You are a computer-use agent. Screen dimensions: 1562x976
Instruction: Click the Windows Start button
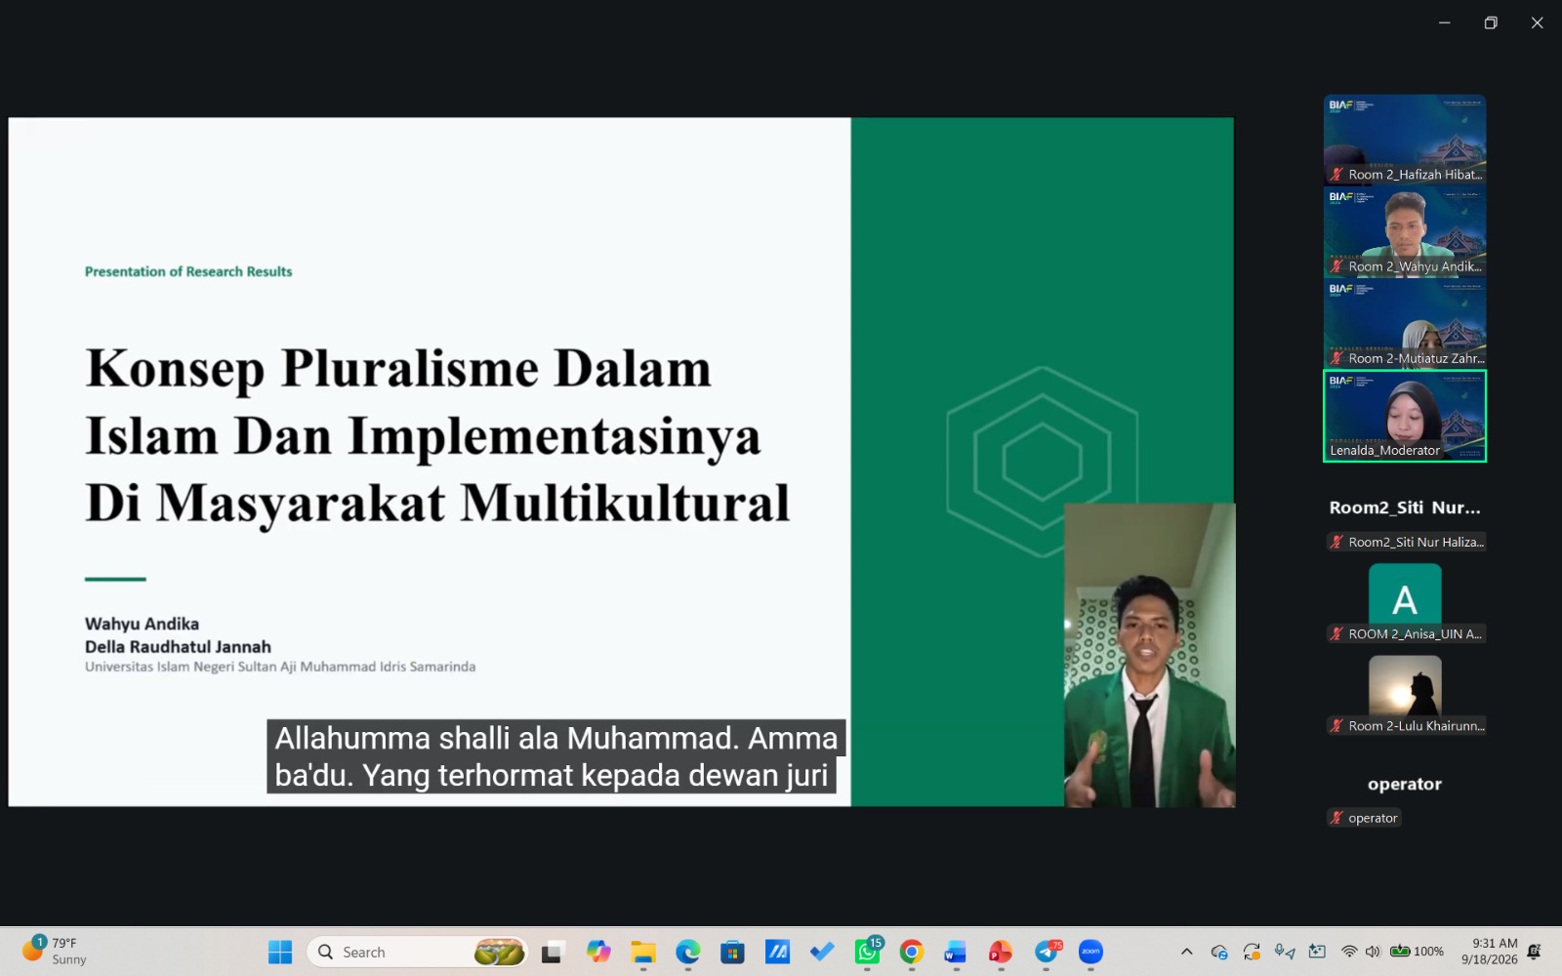(280, 952)
